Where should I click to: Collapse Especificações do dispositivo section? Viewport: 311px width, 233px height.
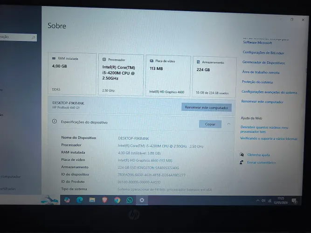point(228,124)
